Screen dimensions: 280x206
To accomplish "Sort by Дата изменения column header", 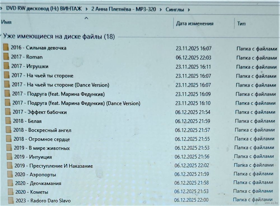I will (x=195, y=24).
